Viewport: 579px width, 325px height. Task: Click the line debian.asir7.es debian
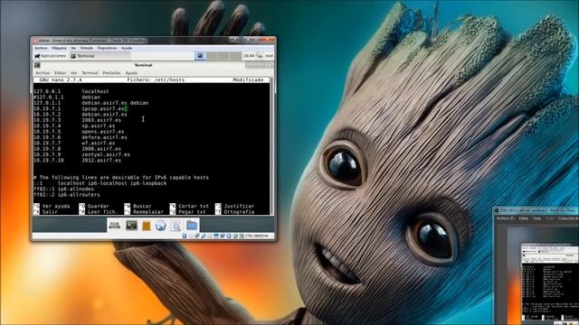coord(90,103)
